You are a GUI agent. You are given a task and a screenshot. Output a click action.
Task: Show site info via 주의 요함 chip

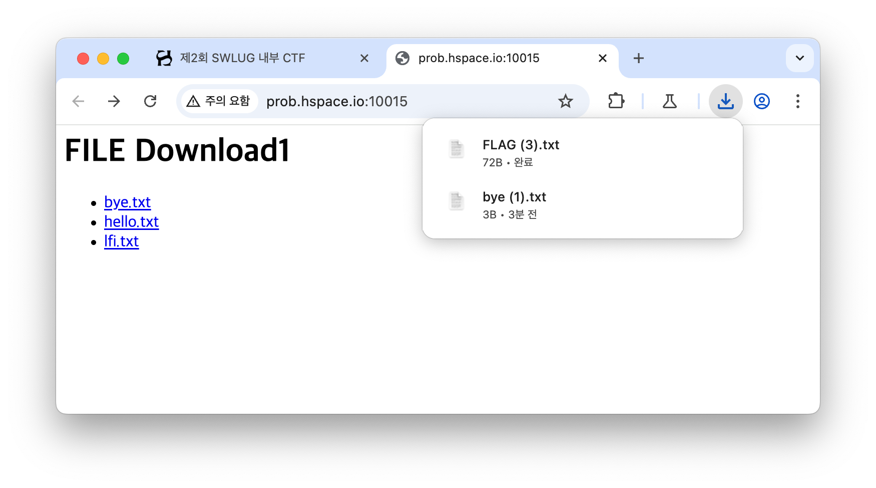click(219, 101)
